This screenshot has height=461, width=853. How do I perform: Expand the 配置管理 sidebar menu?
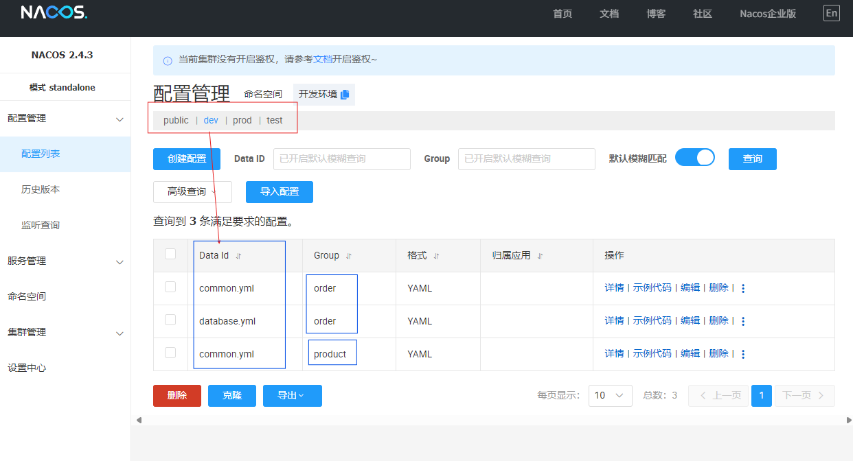pyautogui.click(x=65, y=119)
